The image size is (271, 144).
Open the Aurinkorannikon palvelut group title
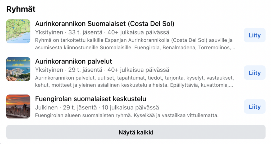coord(74,61)
